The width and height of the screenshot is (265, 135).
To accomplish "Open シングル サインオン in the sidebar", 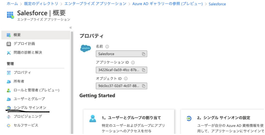I will pos(30,108).
